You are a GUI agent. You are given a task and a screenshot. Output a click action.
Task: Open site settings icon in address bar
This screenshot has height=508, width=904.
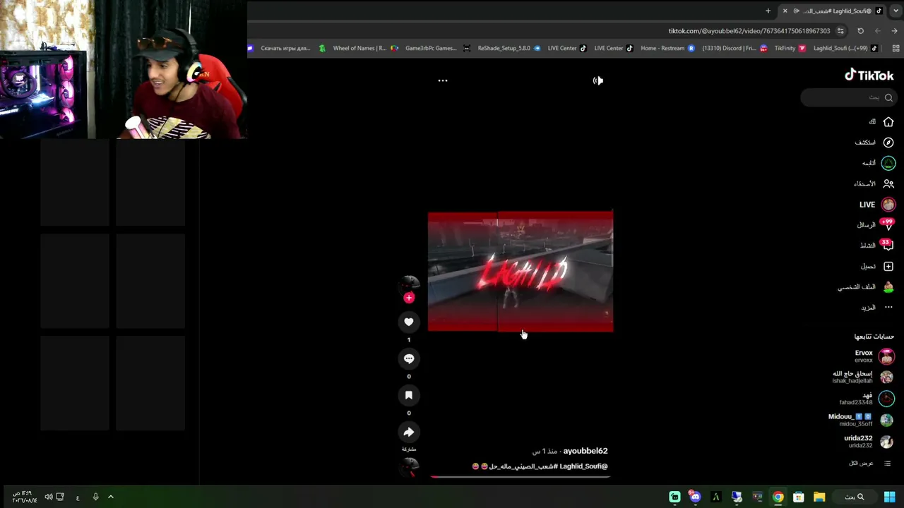coord(840,31)
